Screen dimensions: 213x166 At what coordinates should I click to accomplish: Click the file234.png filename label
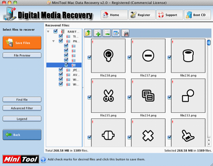pos(148,115)
